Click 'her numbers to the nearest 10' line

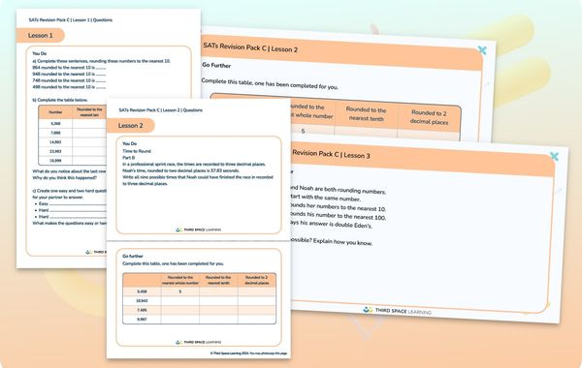[x=339, y=207]
